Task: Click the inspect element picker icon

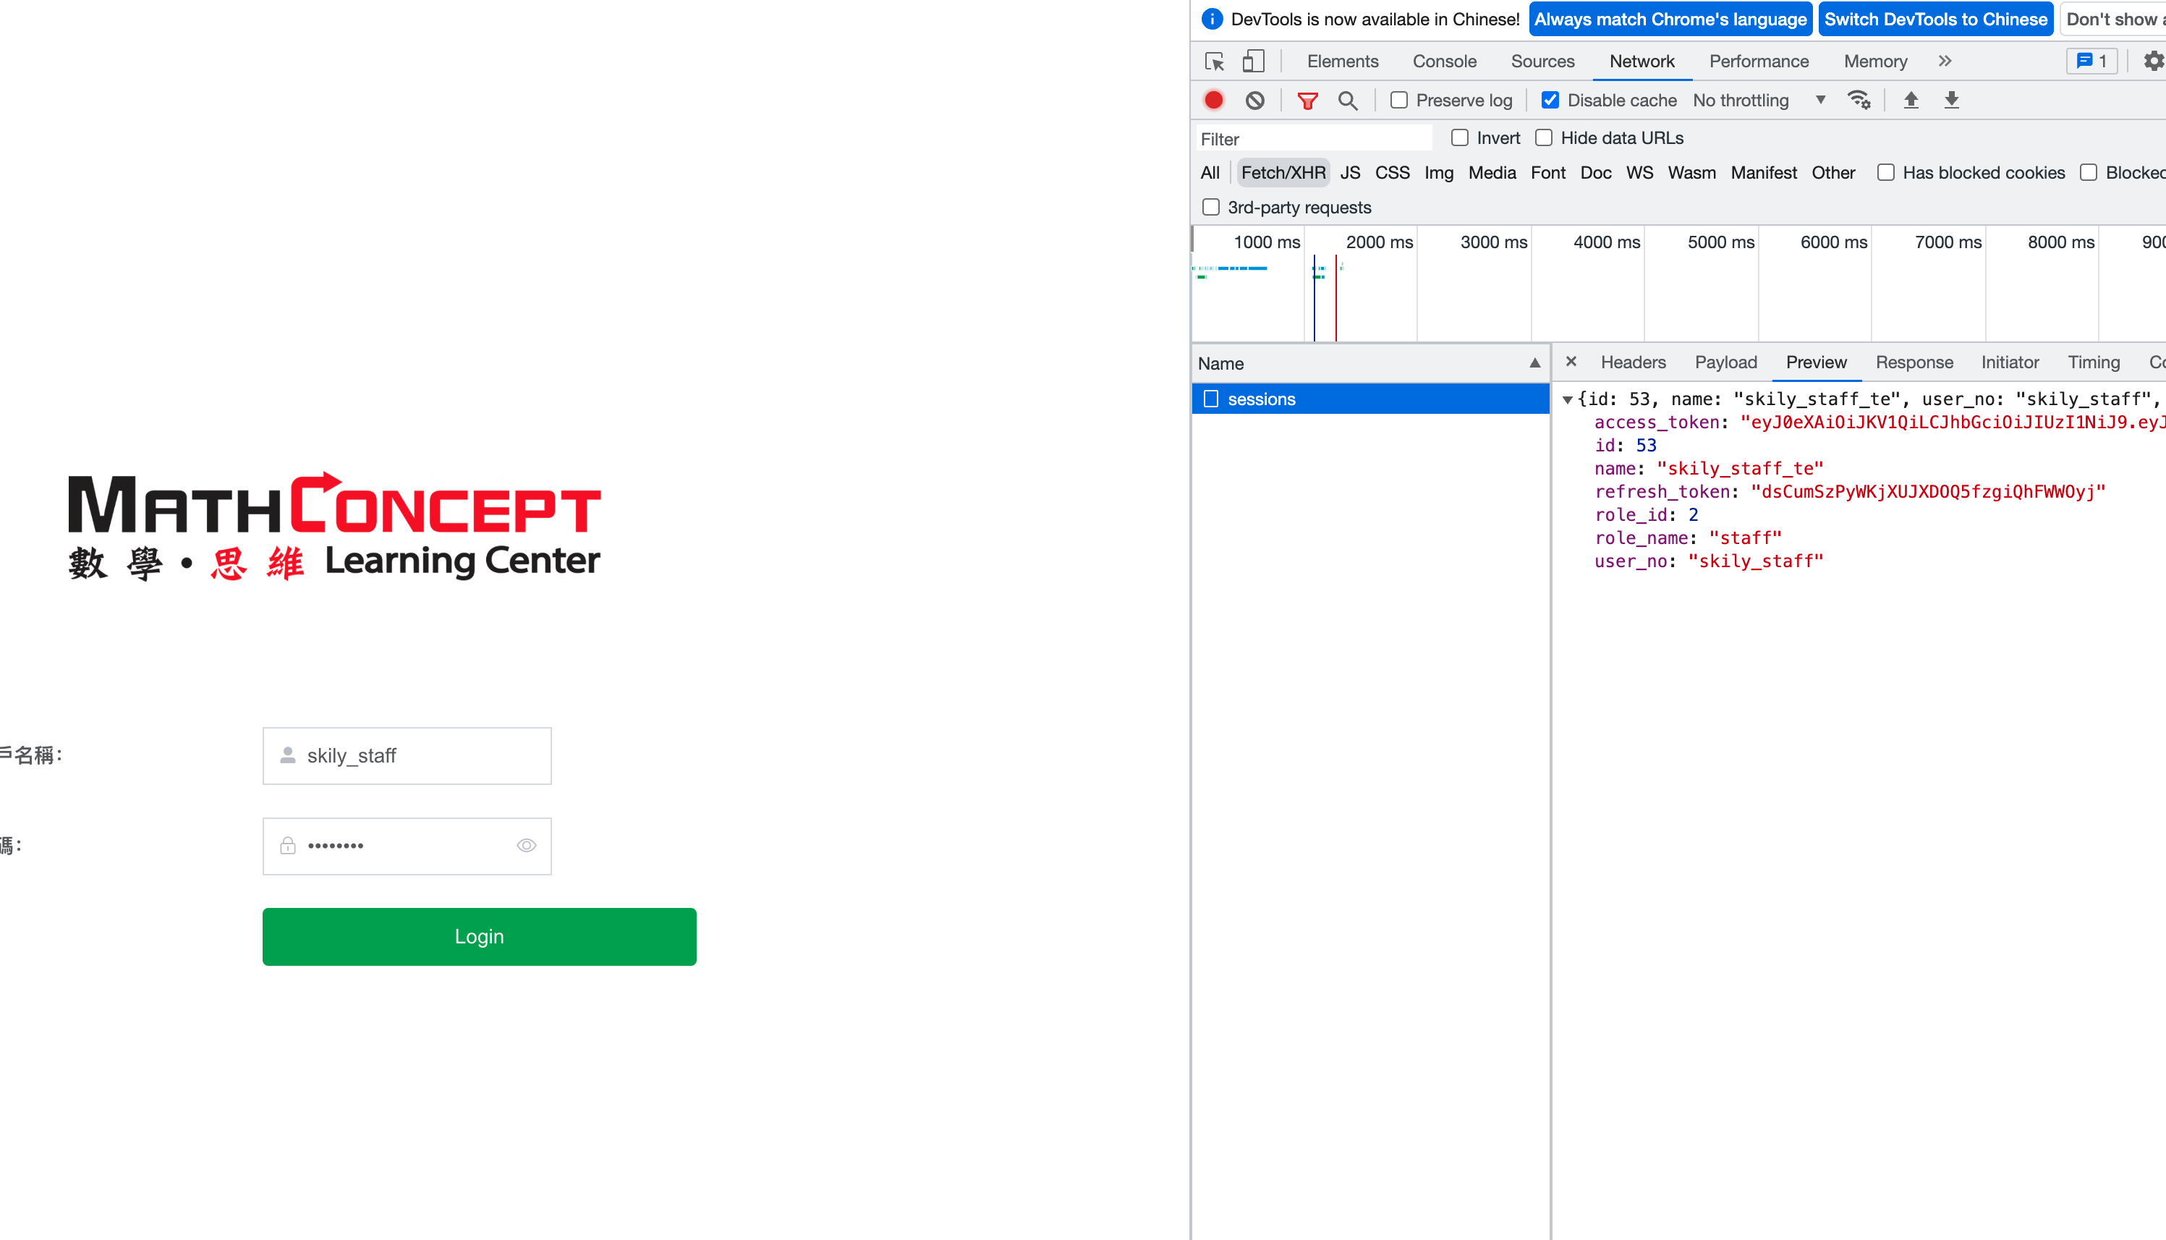Action: (1214, 61)
